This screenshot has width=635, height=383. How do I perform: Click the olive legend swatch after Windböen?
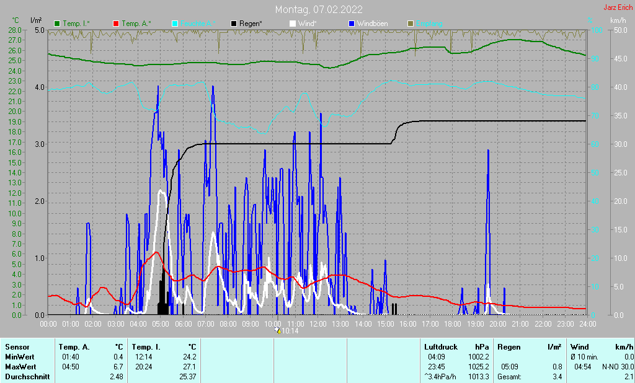pyautogui.click(x=410, y=24)
